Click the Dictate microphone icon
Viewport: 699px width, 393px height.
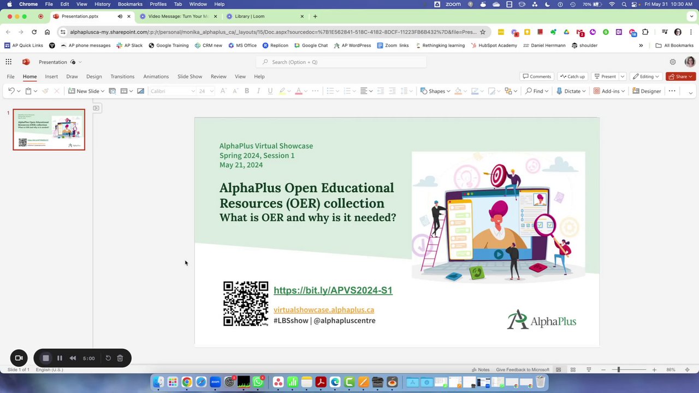[559, 91]
